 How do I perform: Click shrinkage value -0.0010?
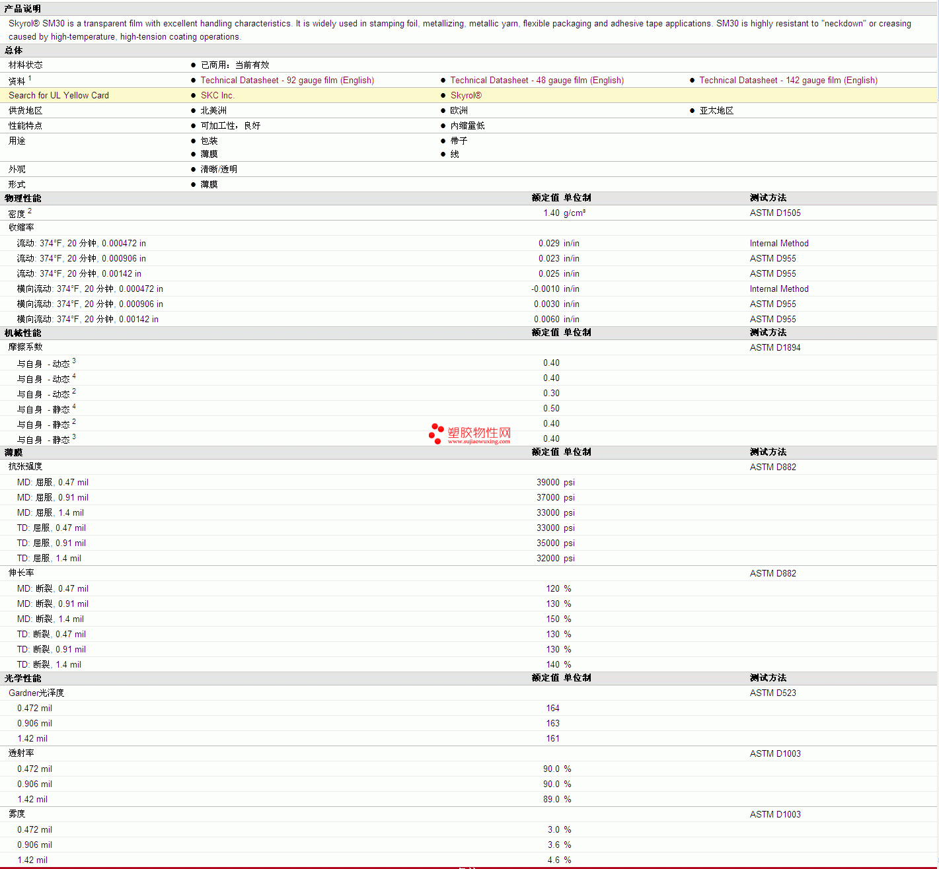pyautogui.click(x=545, y=289)
